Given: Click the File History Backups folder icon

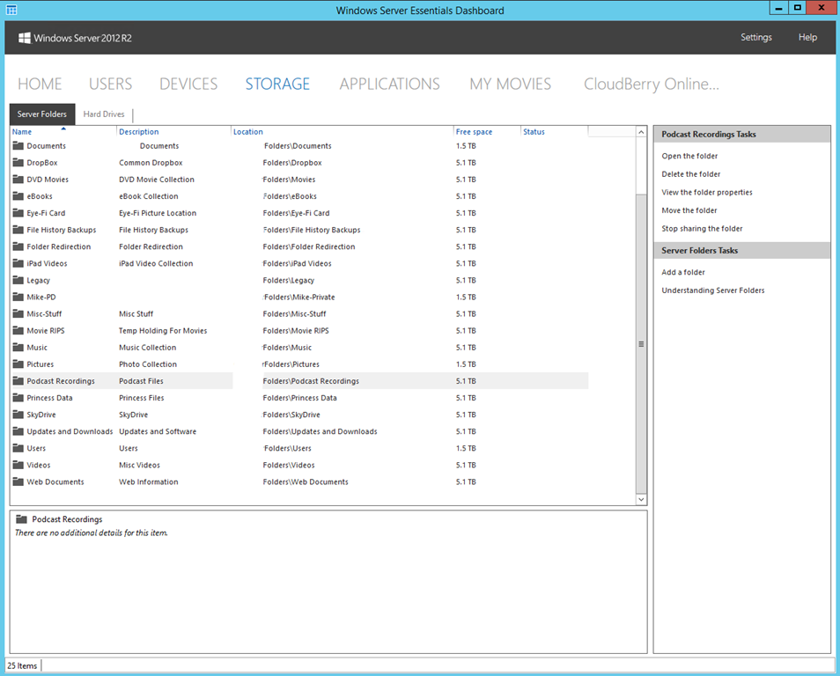Looking at the screenshot, I should pos(18,230).
